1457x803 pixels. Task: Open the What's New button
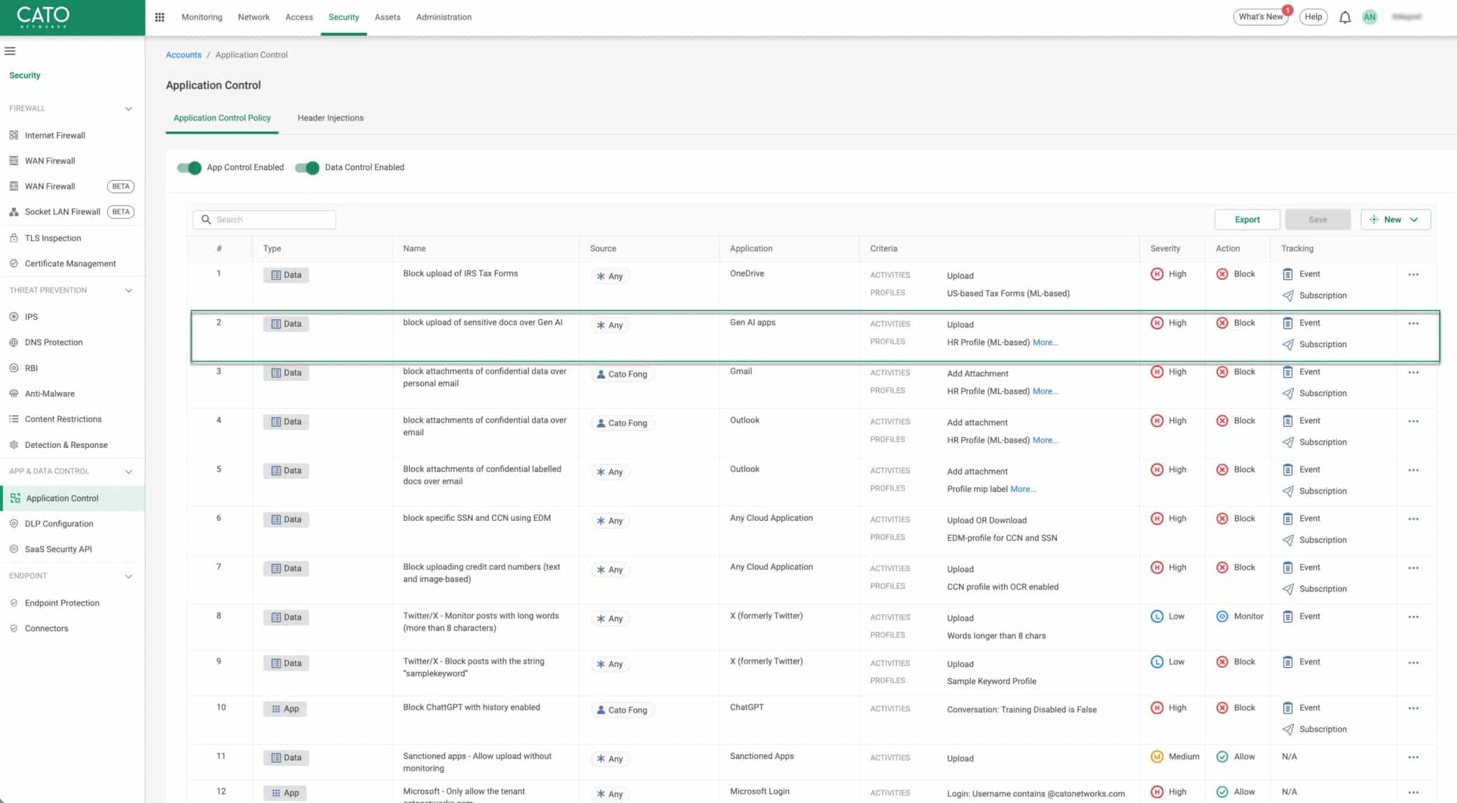[1261, 17]
